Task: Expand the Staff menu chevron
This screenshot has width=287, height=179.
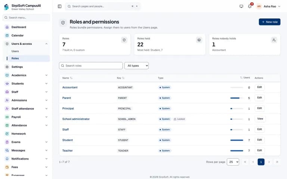Action: [46, 92]
